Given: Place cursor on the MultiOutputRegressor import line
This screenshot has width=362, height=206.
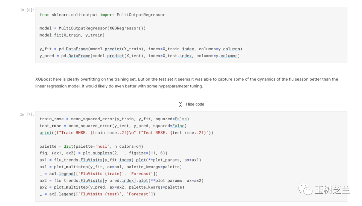Looking at the screenshot, I should coord(102,15).
